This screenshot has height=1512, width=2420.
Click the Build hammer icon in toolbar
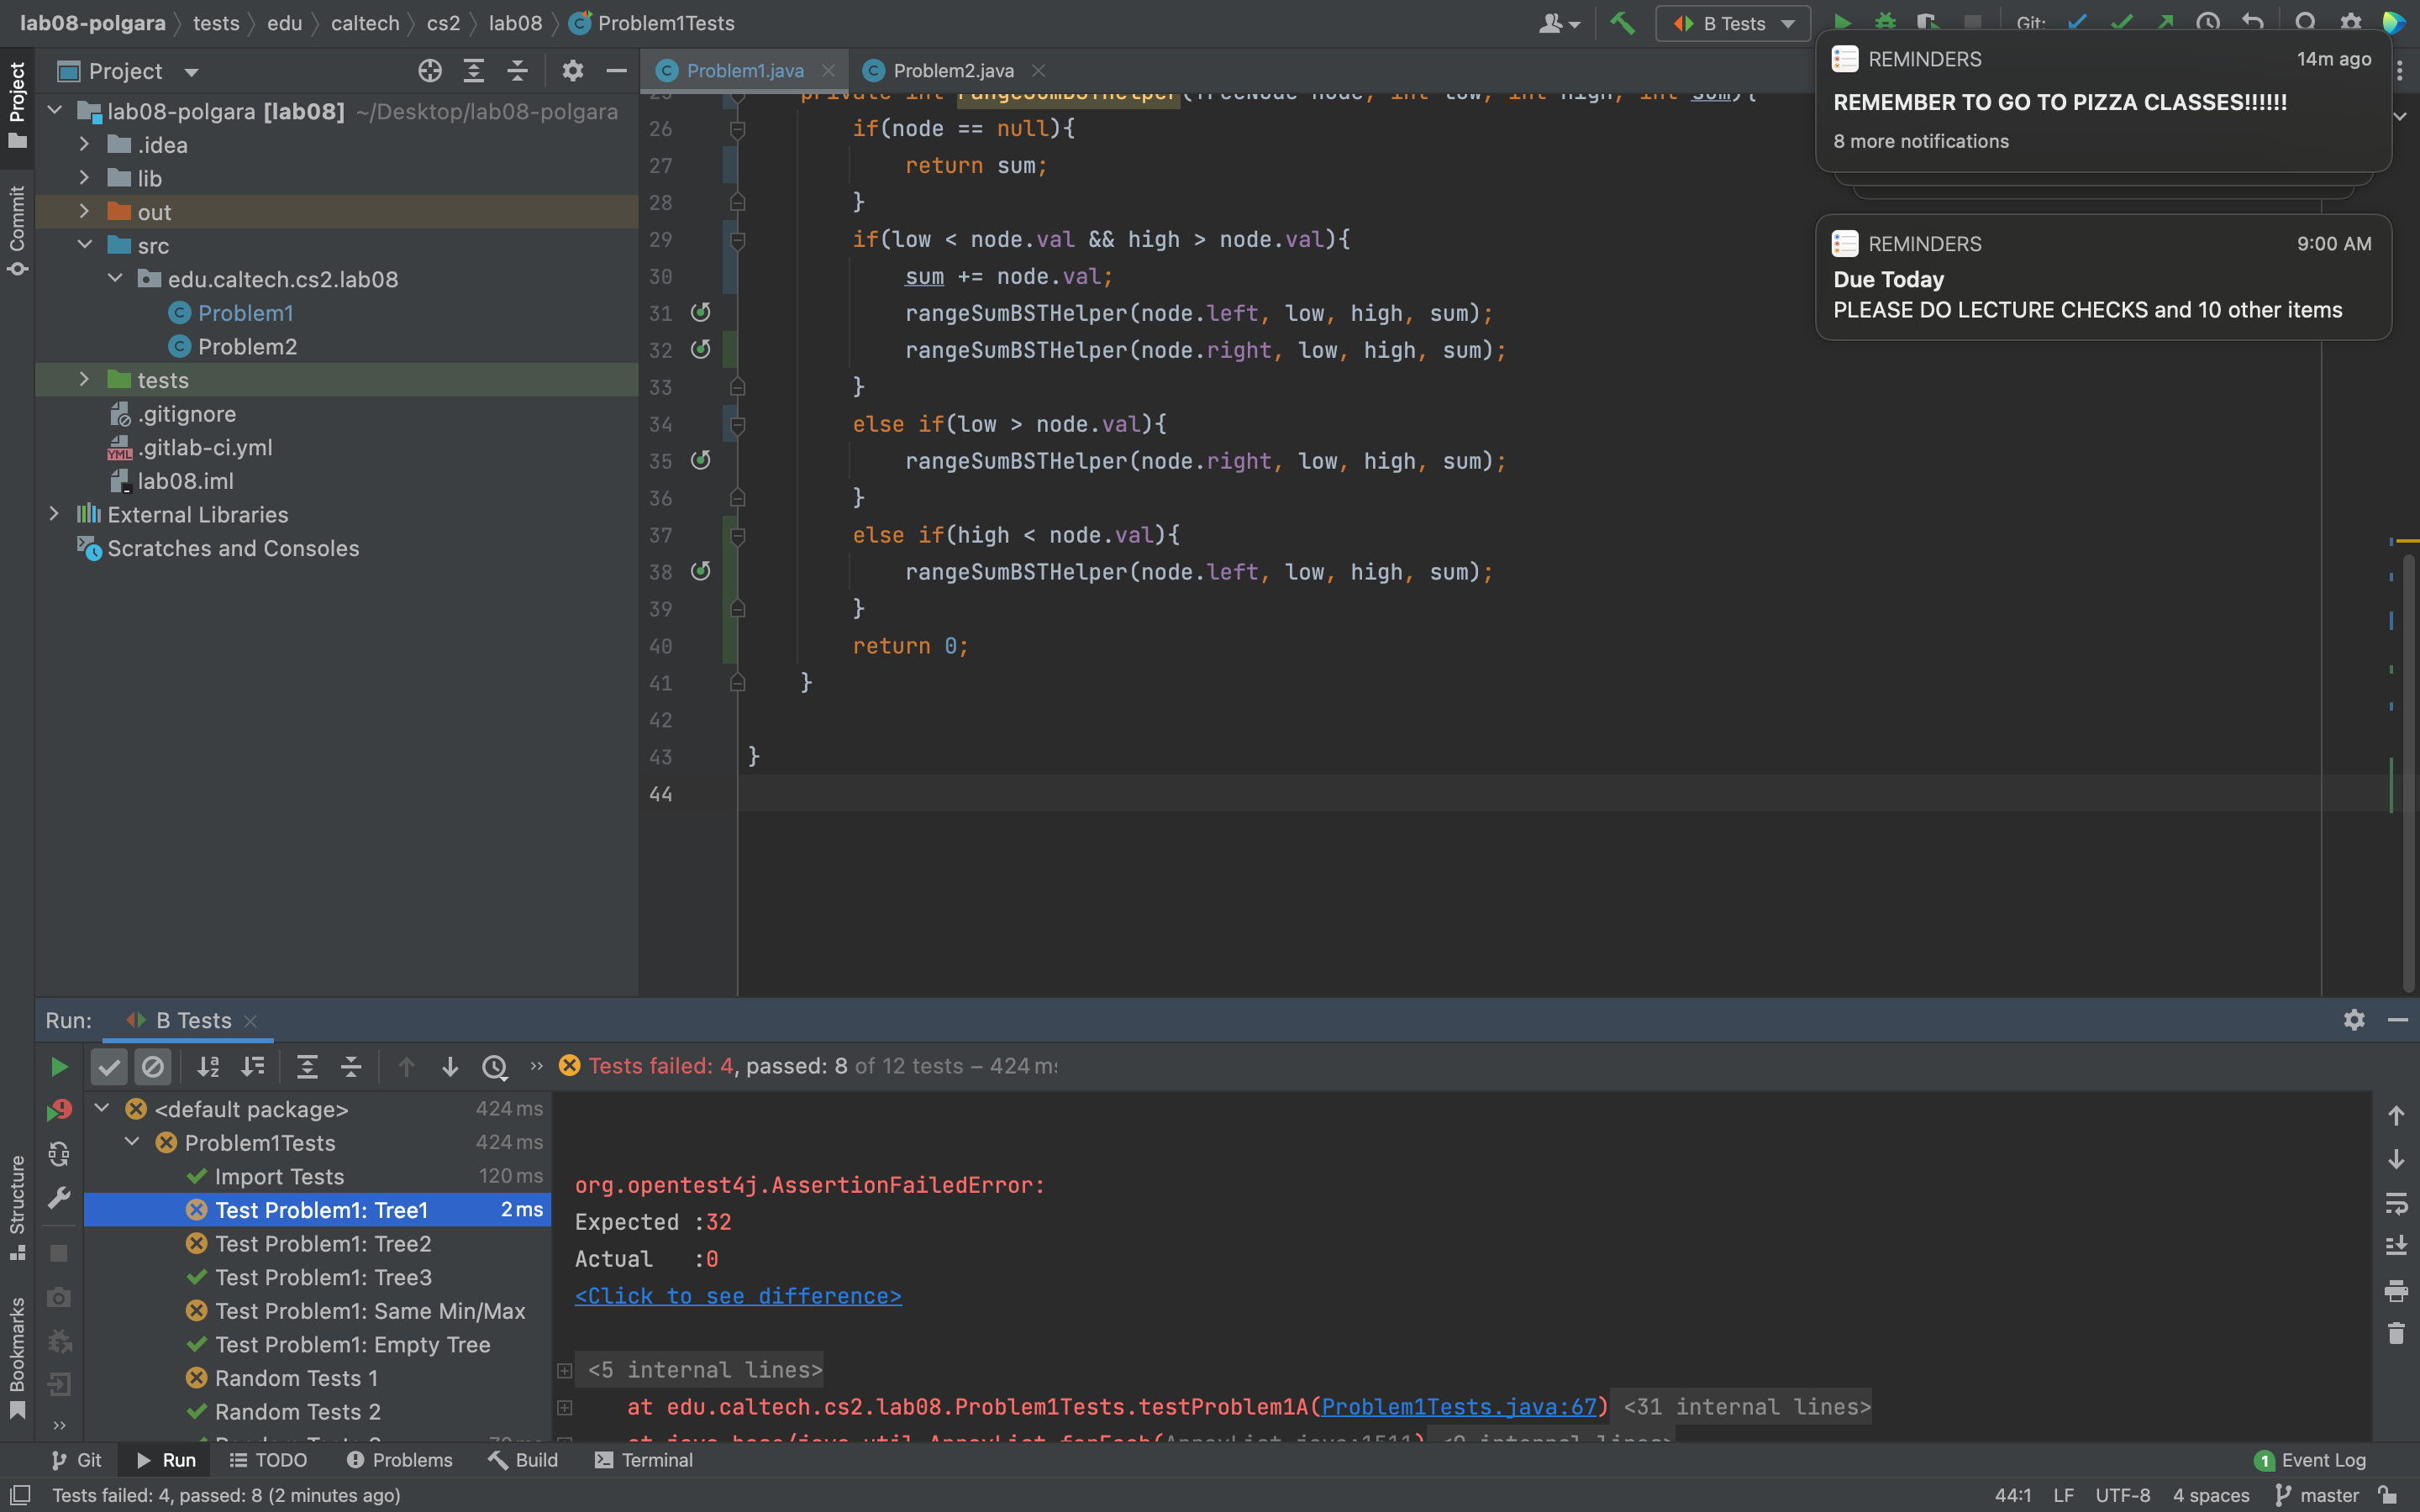coord(1622,22)
